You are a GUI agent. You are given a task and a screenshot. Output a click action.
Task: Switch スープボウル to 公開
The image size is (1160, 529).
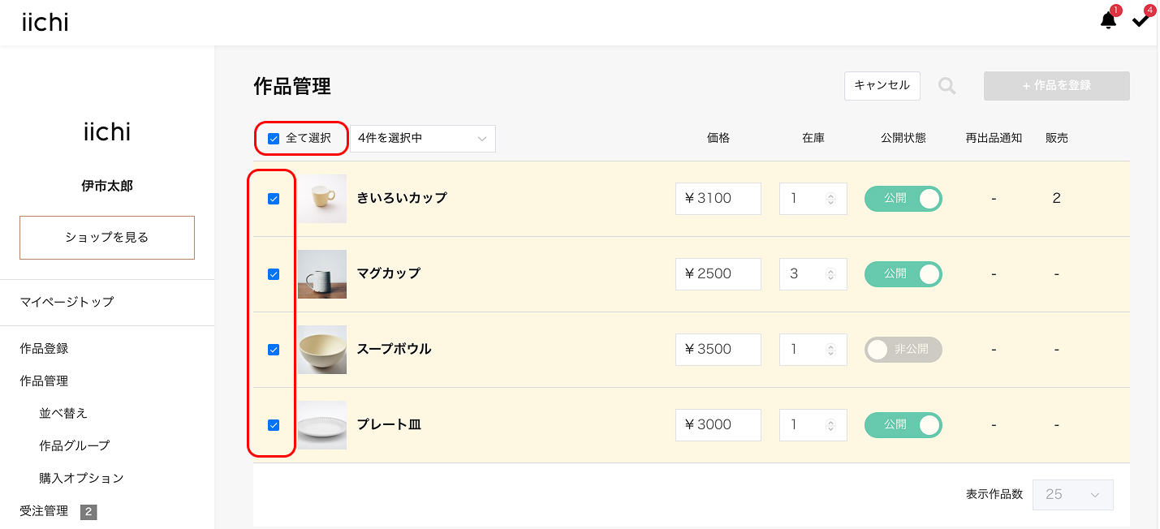(x=903, y=350)
